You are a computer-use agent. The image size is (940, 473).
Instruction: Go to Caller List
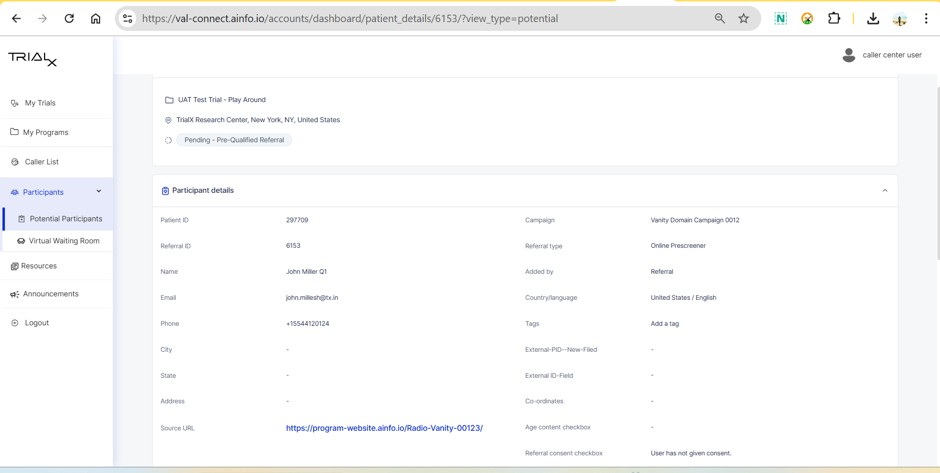point(42,162)
